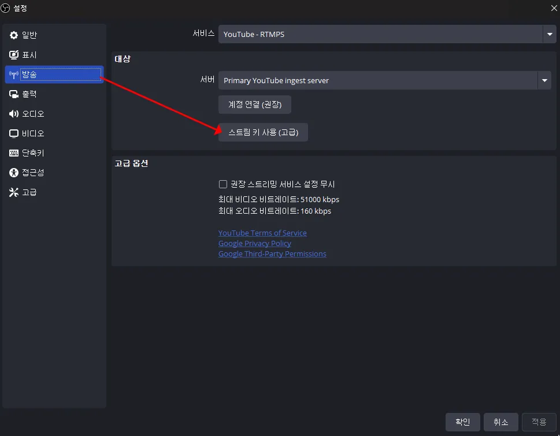The image size is (560, 436).
Task: Cancel changes with the 취소 button
Action: 500,422
